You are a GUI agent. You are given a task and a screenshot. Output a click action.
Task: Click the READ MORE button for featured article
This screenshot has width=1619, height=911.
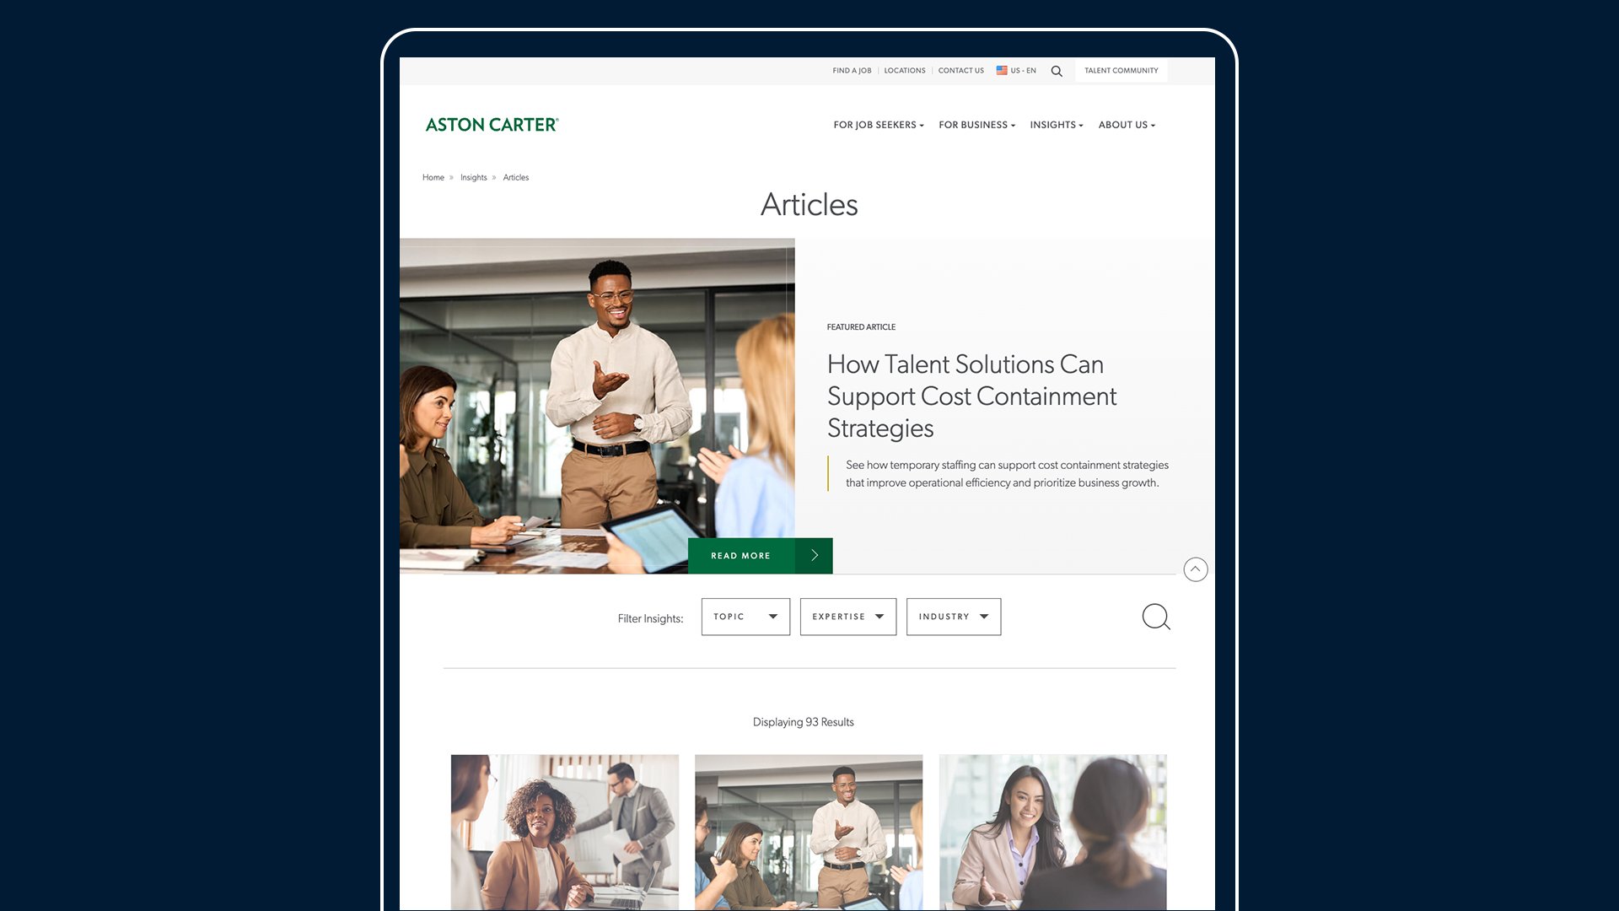760,555
